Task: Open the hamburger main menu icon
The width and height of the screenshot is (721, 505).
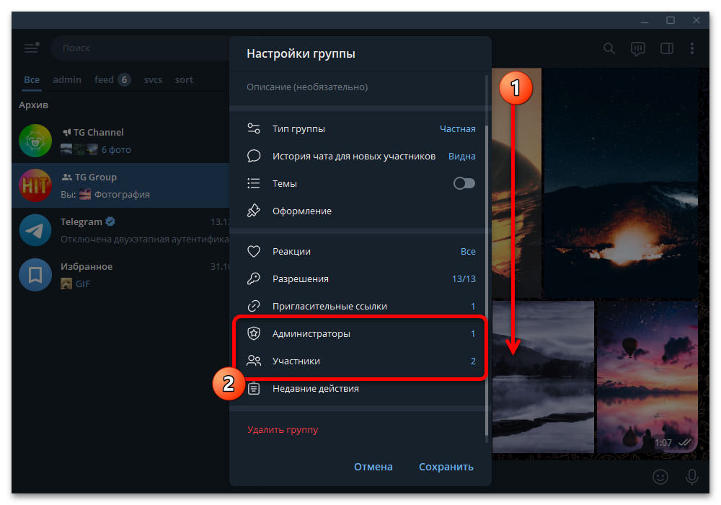Action: coord(31,48)
